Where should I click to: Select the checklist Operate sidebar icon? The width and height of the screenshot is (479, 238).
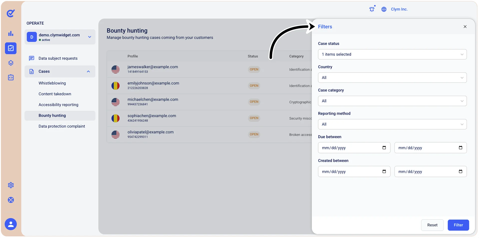click(x=11, y=48)
